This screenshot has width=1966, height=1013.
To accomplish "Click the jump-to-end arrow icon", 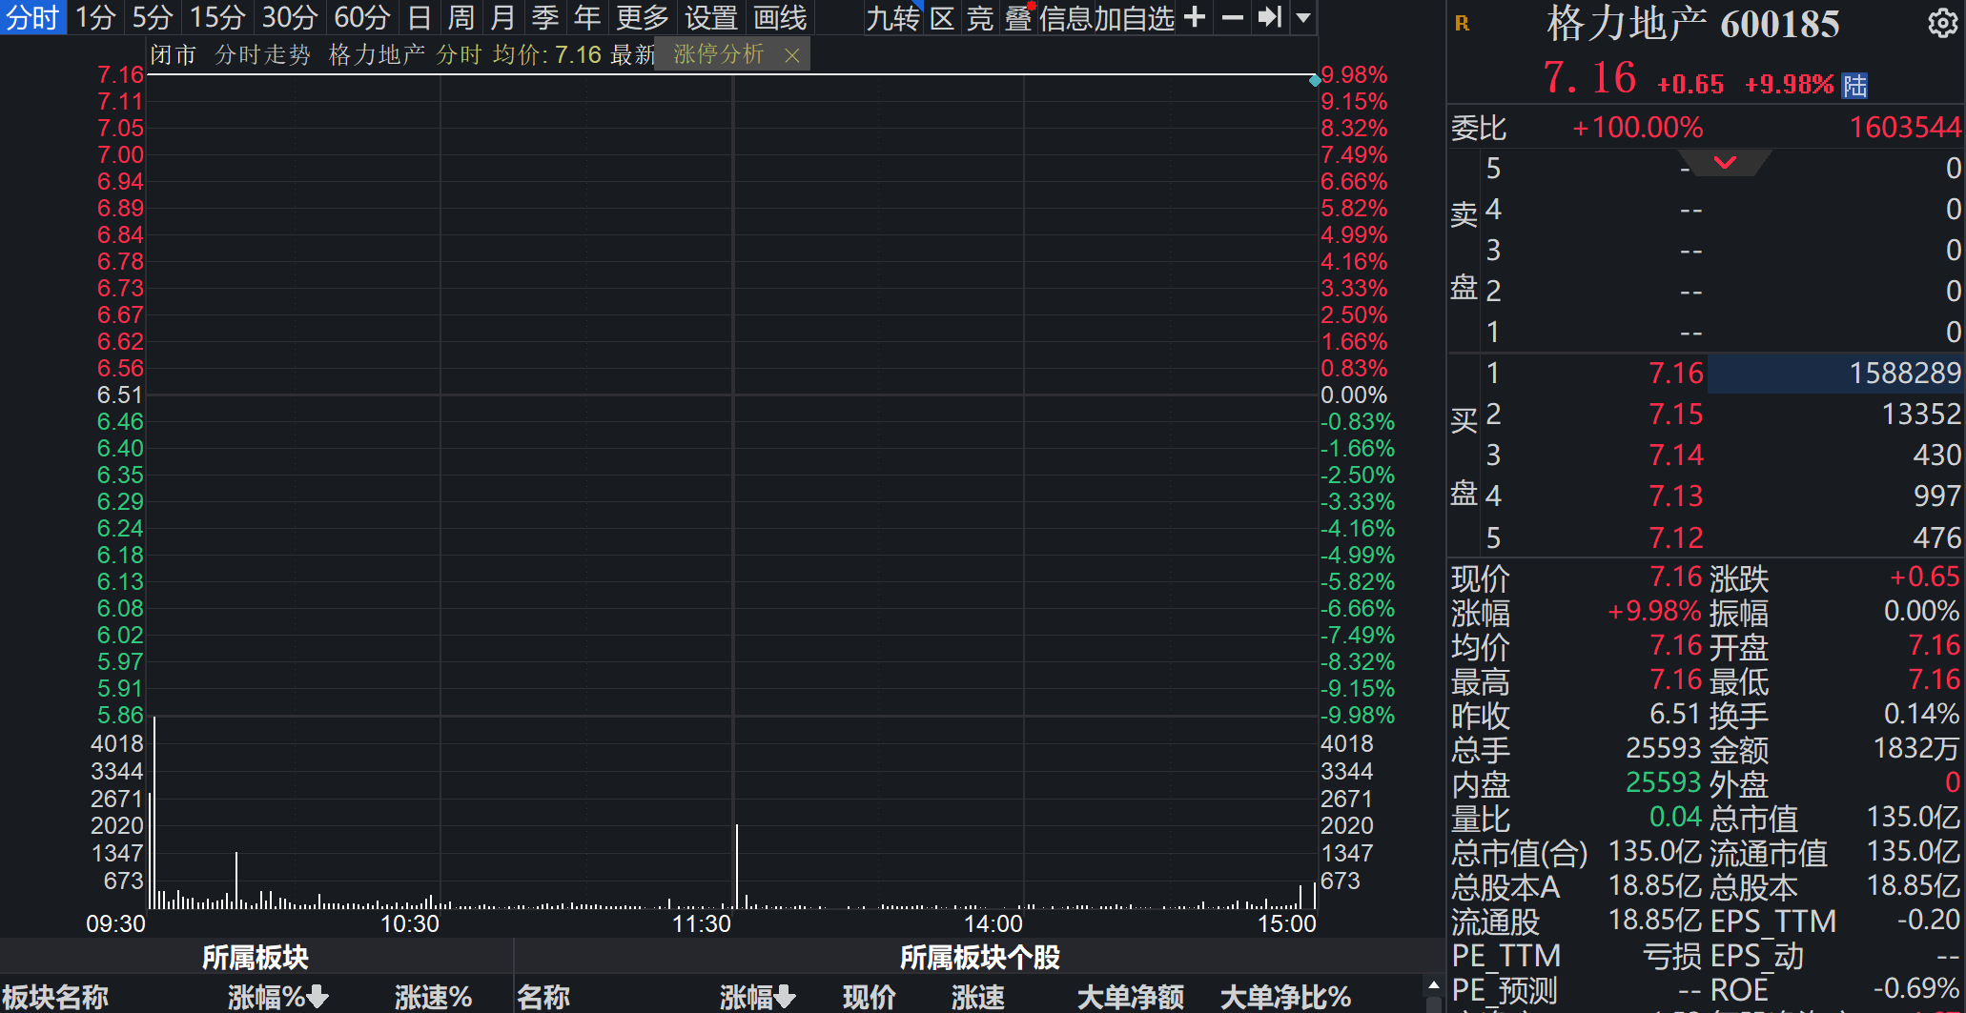I will [1269, 17].
